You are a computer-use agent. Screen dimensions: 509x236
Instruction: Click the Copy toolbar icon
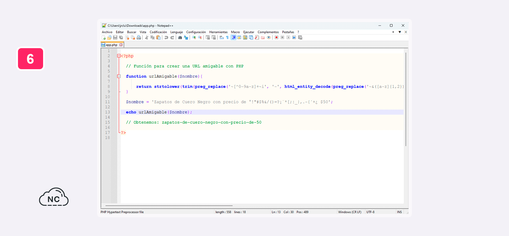[152, 38]
